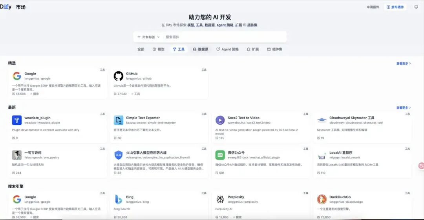The image size is (424, 220).
Task: Open the 所有标签 tag filter dropdown
Action: tap(148, 37)
